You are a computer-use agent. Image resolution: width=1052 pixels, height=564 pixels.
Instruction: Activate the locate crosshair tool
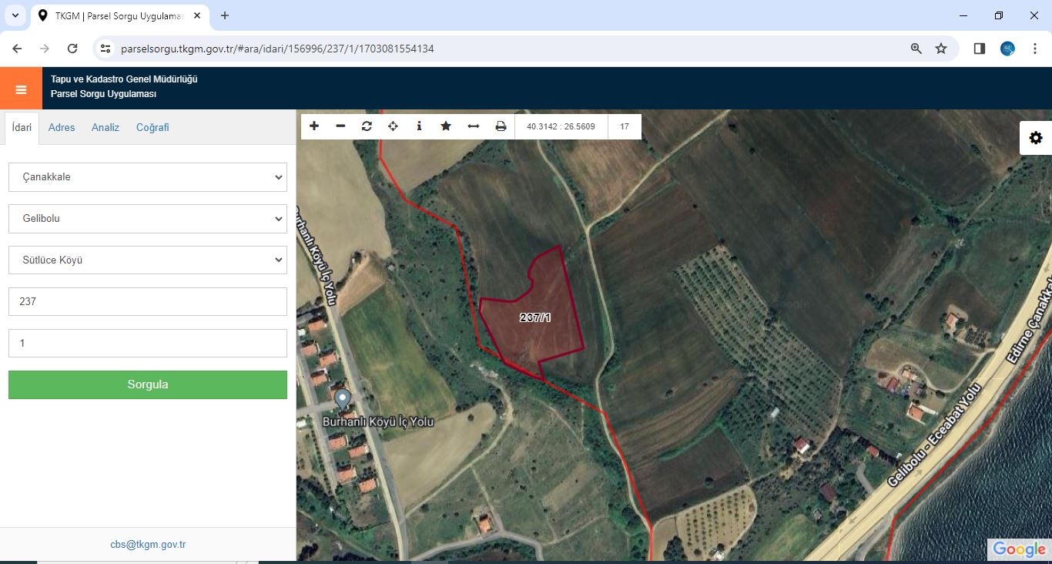[x=393, y=126]
